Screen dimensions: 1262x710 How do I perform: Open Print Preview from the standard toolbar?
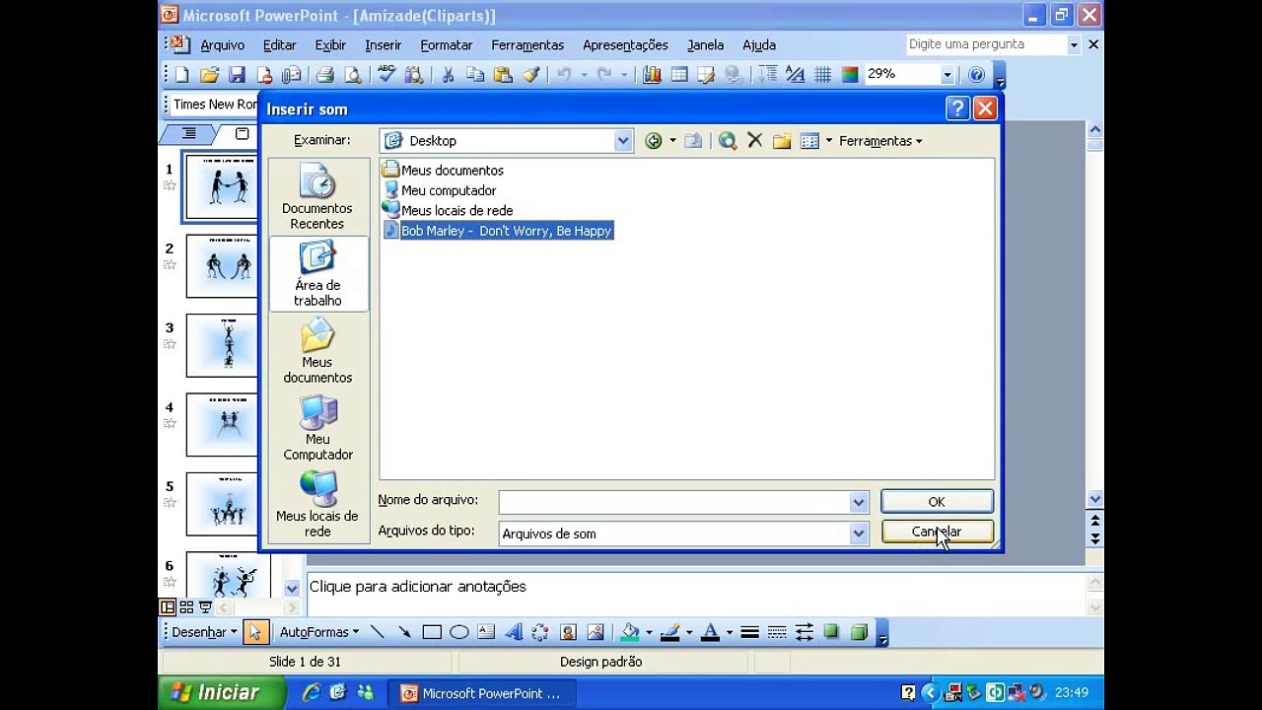pyautogui.click(x=352, y=75)
